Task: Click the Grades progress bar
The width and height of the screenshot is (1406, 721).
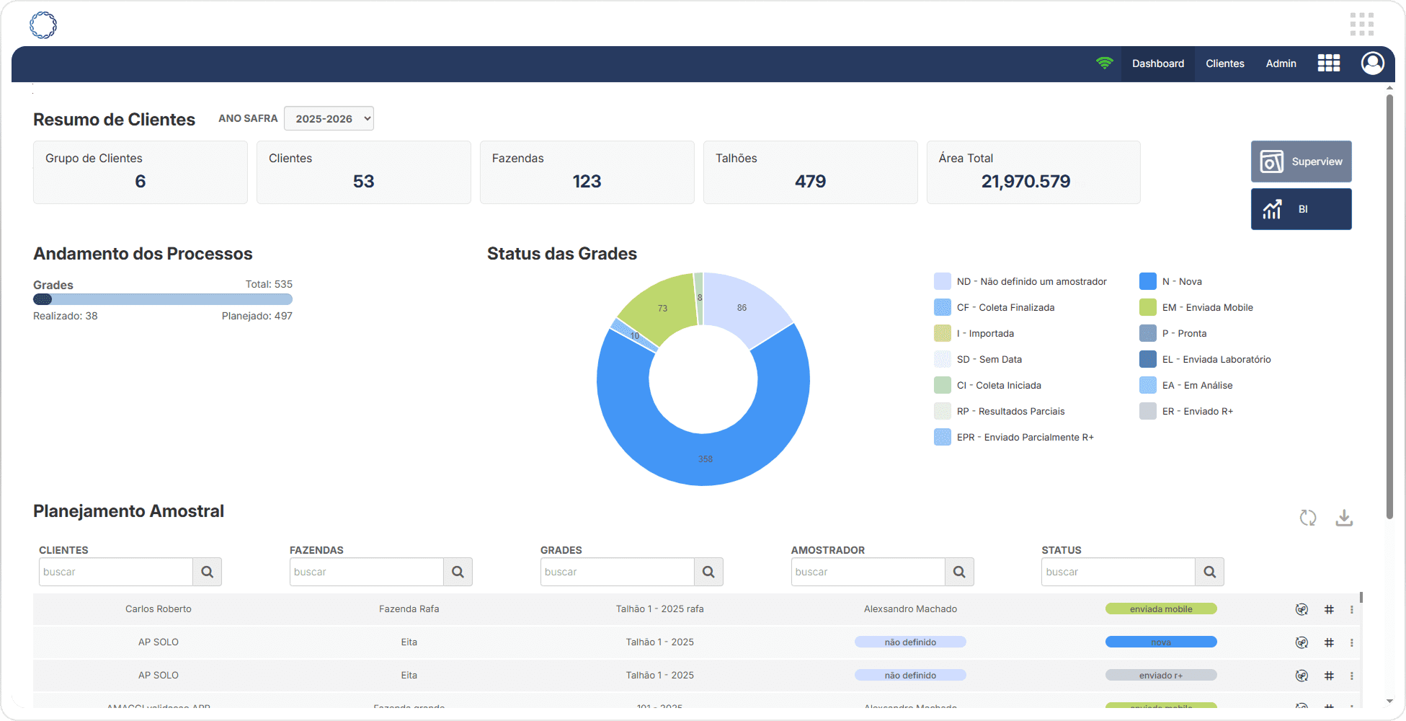Action: (x=162, y=298)
